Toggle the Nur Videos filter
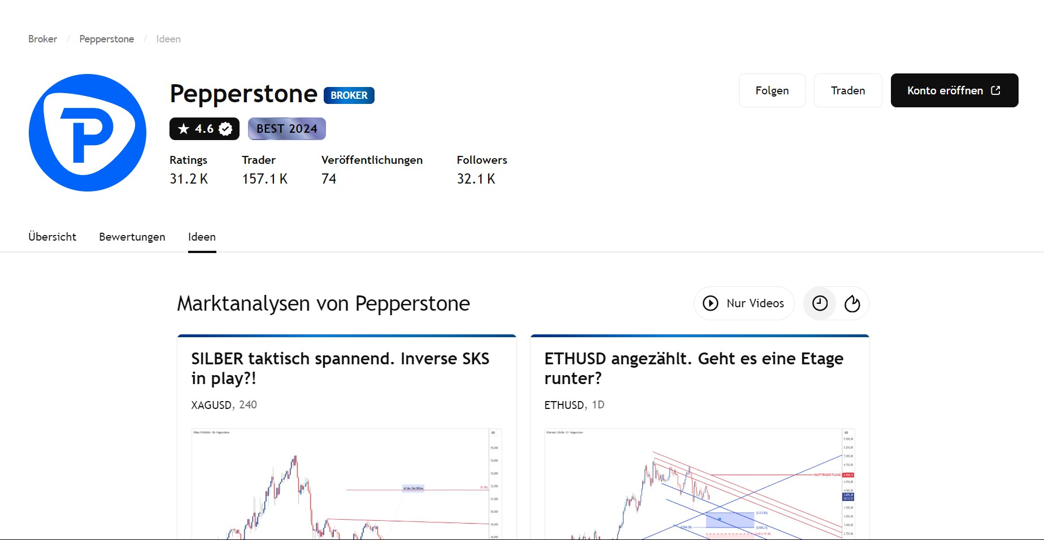The width and height of the screenshot is (1044, 540). pyautogui.click(x=743, y=303)
